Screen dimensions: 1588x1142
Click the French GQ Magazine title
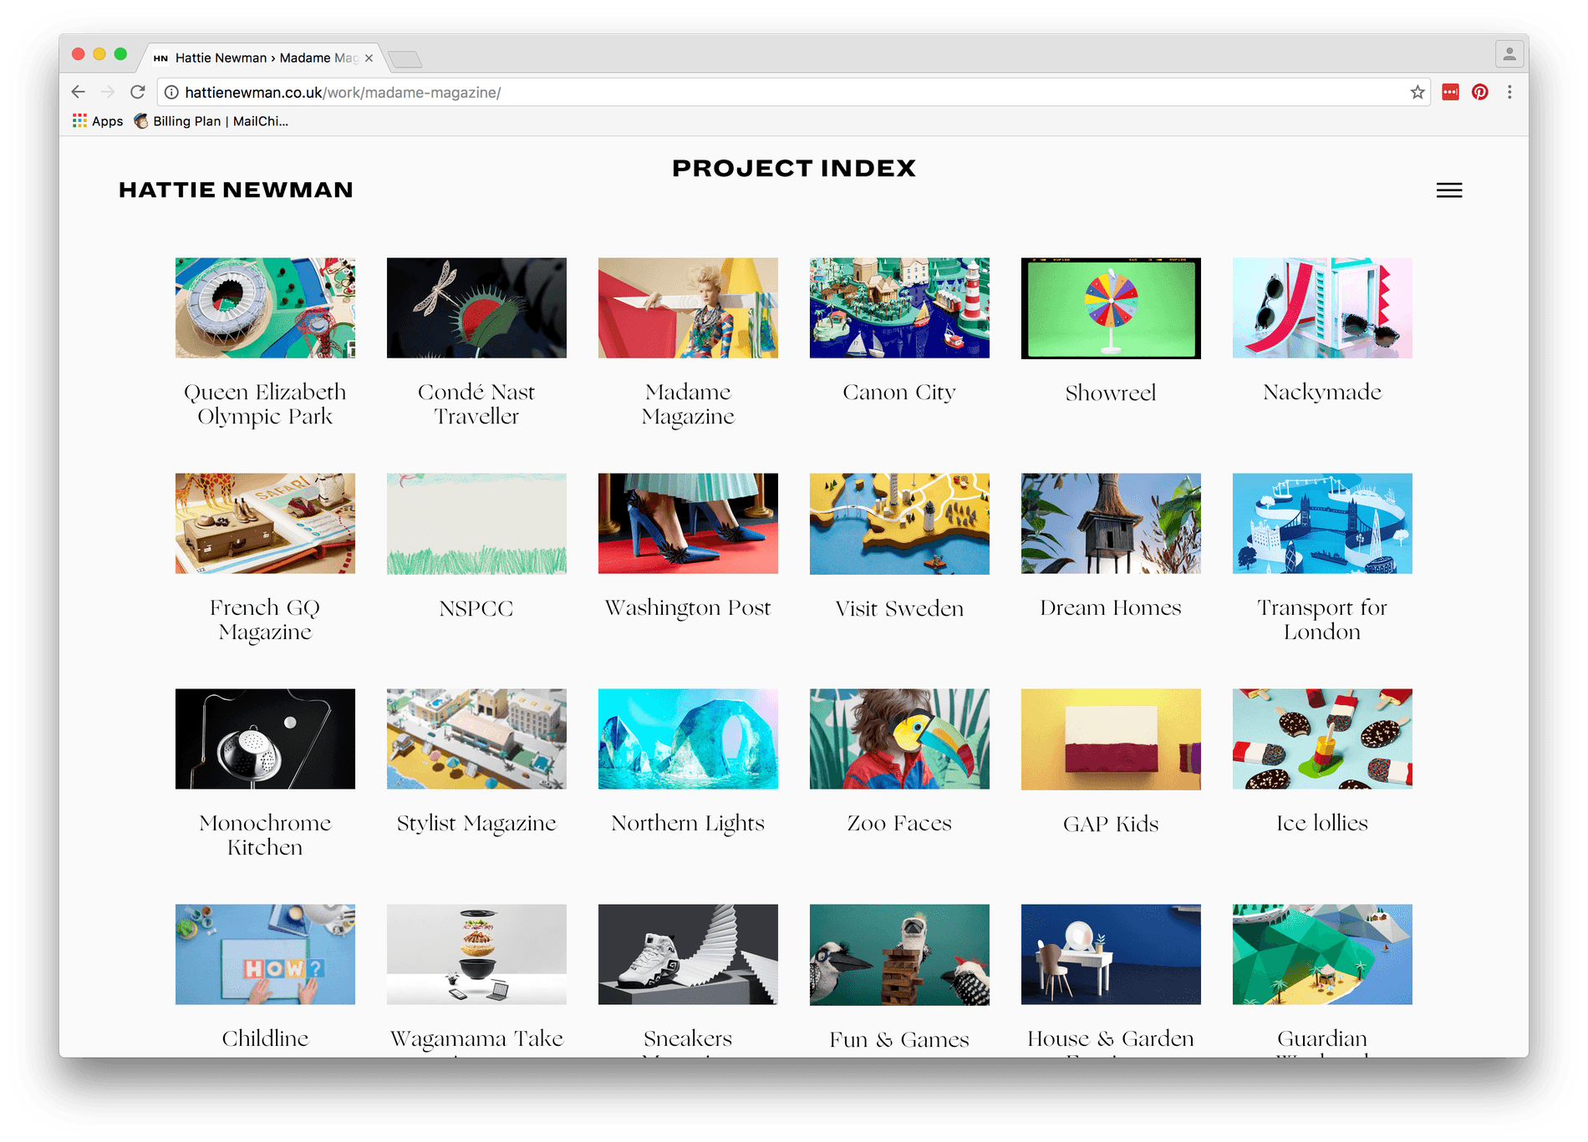pyautogui.click(x=265, y=620)
